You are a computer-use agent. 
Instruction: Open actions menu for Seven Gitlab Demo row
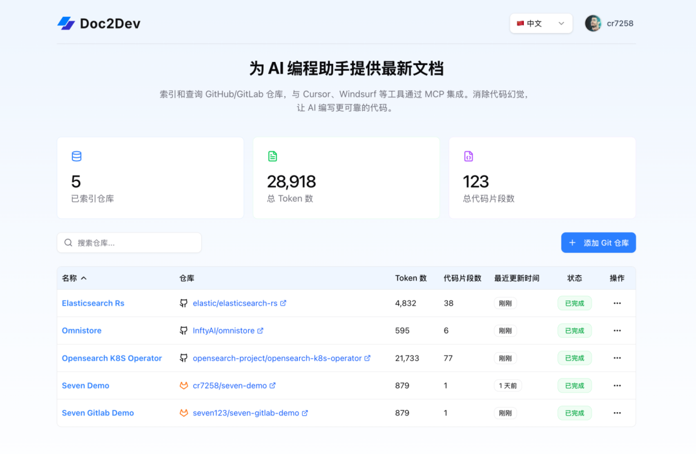click(x=617, y=413)
